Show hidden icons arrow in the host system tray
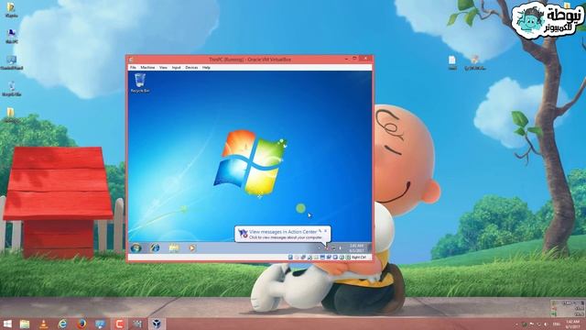 (516, 324)
